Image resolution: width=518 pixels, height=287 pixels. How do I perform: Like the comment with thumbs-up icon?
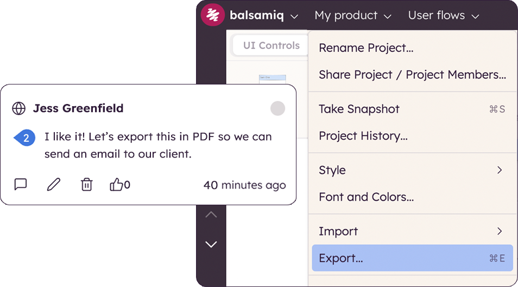point(117,185)
